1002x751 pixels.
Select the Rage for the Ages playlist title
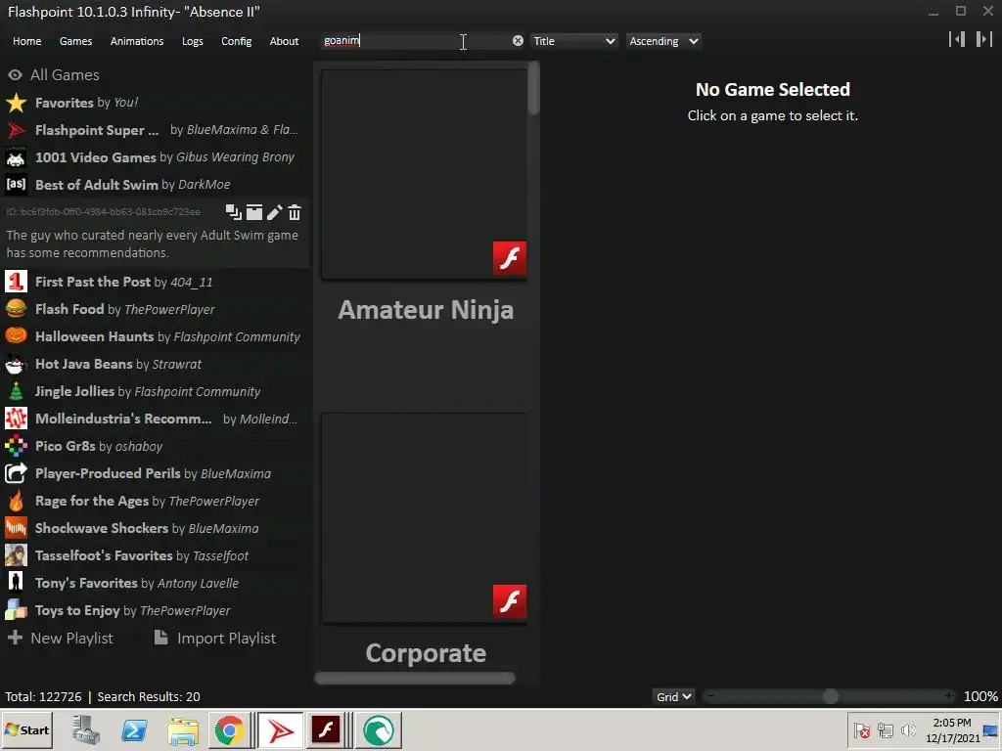click(92, 502)
